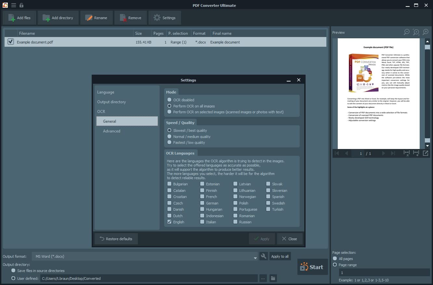Screen dimensions: 433x285
Task: Uncheck the Example document.pdf row checkbox
Action: [11, 42]
